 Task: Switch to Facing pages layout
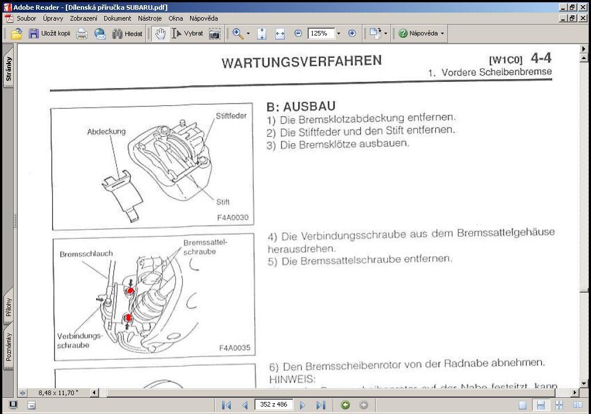tap(577, 405)
